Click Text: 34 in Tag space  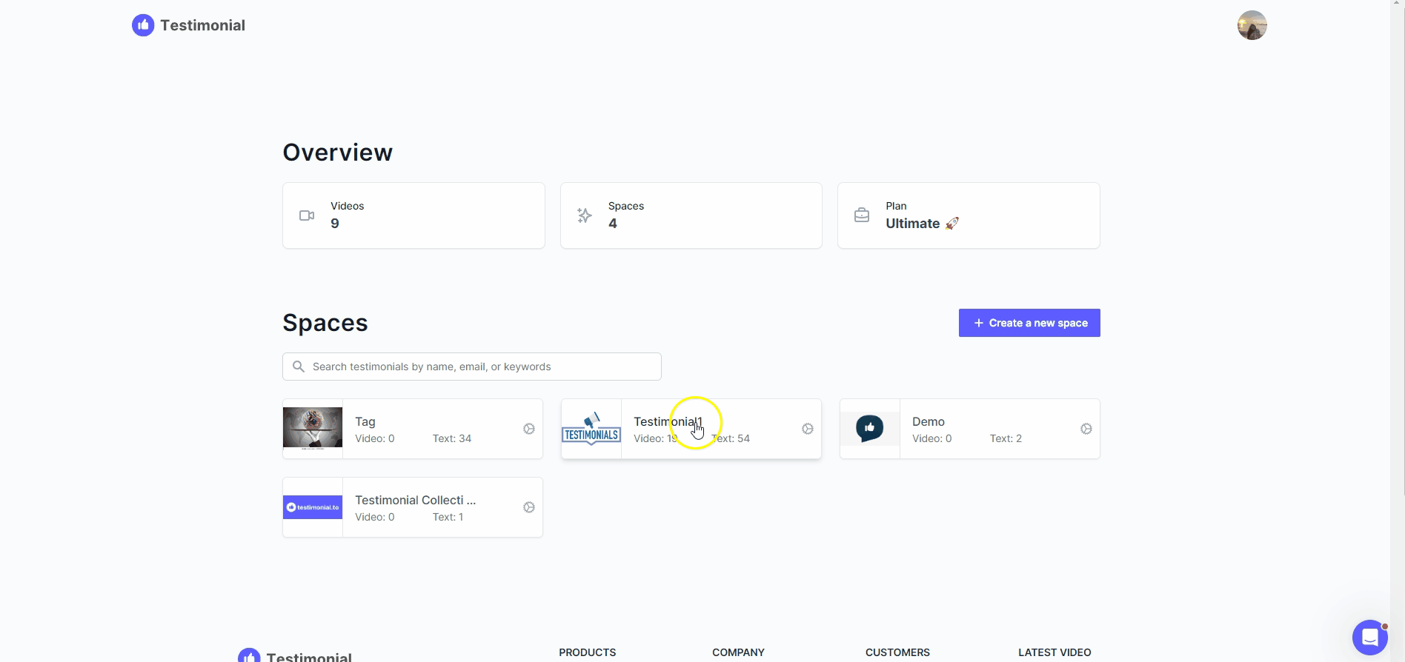pos(452,438)
